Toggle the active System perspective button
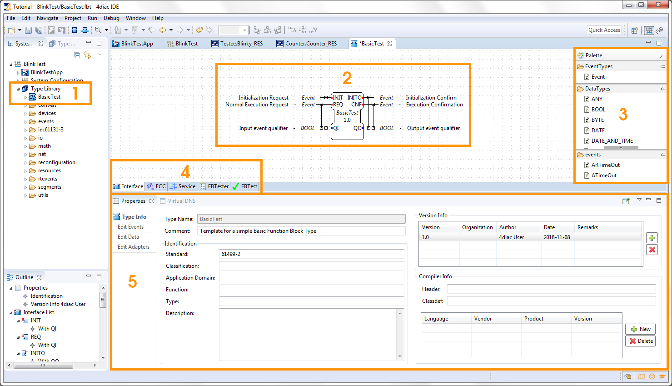 pyautogui.click(x=649, y=30)
